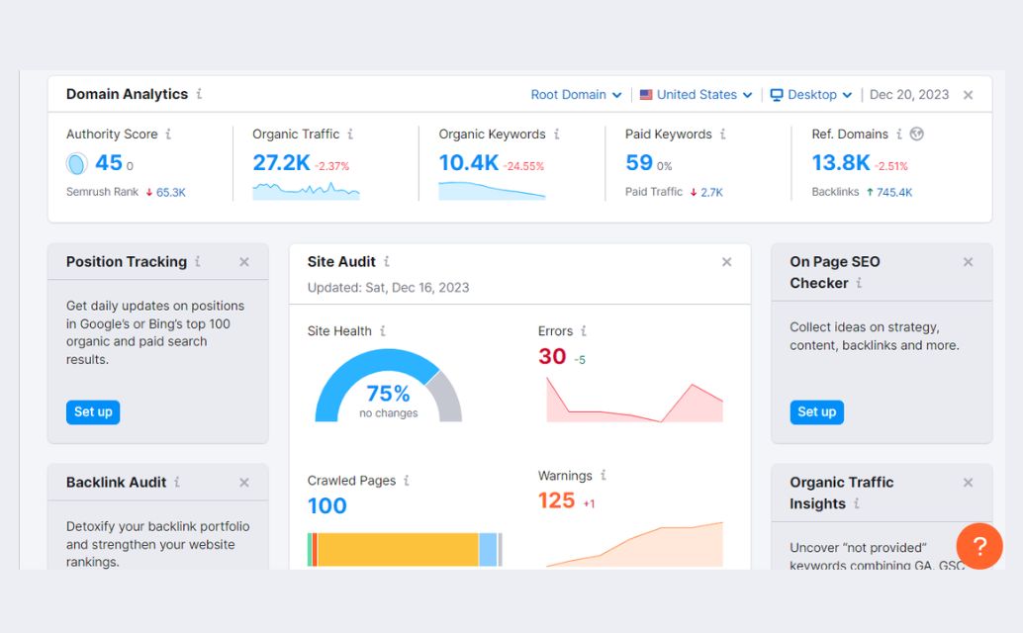This screenshot has width=1023, height=633.
Task: Open the Root Domain dropdown
Action: click(576, 95)
